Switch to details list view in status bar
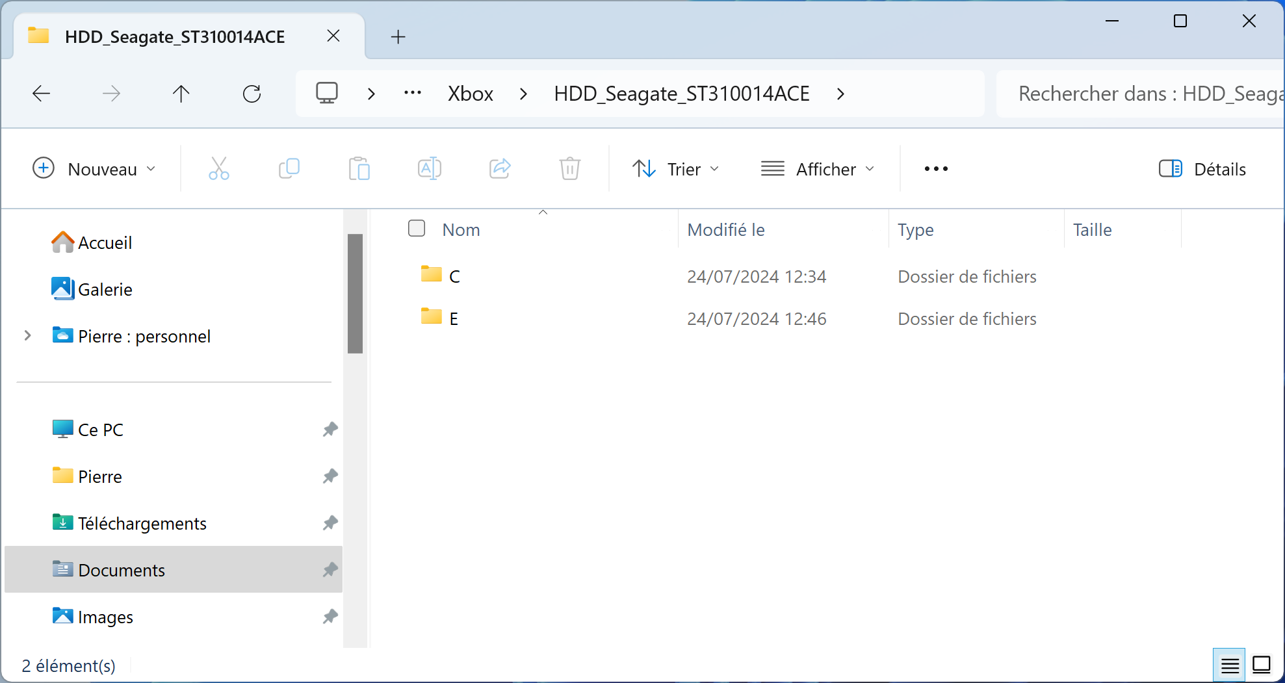The image size is (1285, 683). tap(1230, 665)
